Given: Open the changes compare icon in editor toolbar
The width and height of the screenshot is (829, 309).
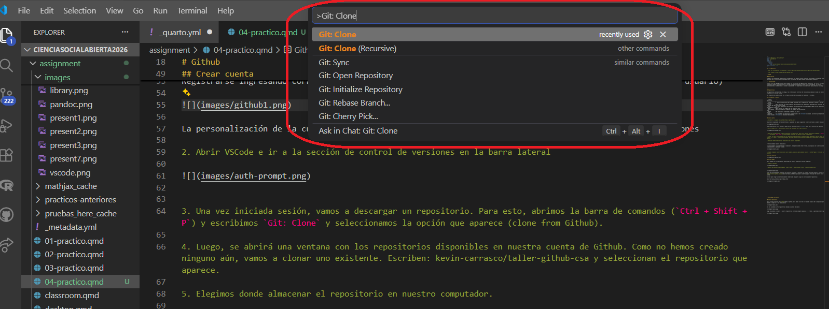Looking at the screenshot, I should [786, 32].
